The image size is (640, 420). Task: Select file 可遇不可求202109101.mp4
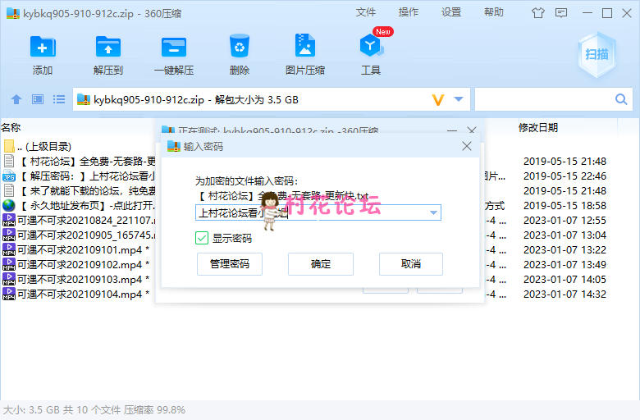[x=76, y=250]
